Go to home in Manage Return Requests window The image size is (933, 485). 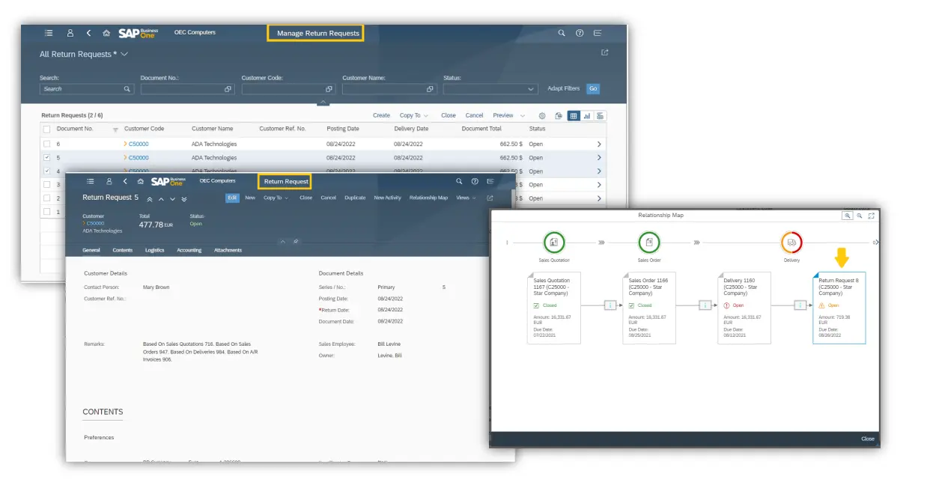[x=106, y=33]
